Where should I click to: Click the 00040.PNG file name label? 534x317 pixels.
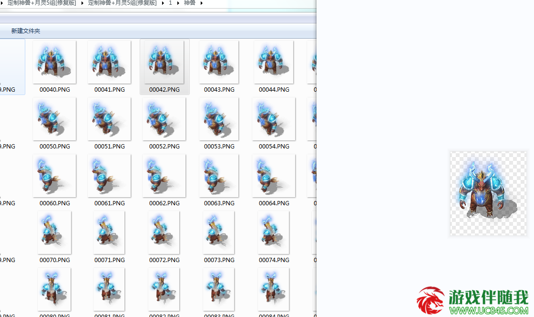tap(55, 90)
